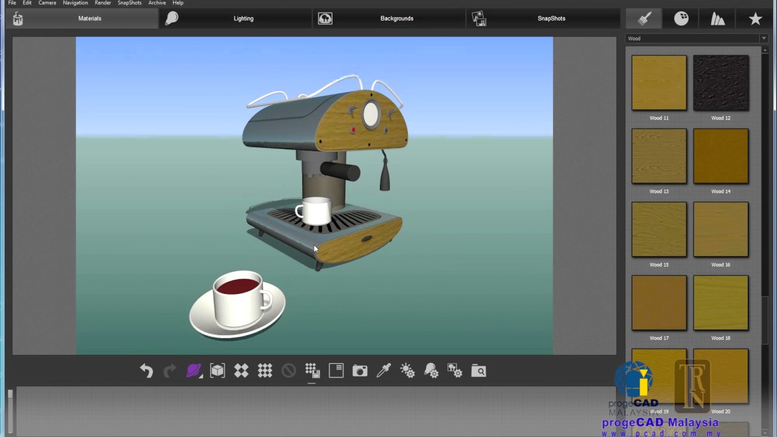777x437 pixels.
Task: Click the paint bucket Materials icon
Action: coord(18,19)
